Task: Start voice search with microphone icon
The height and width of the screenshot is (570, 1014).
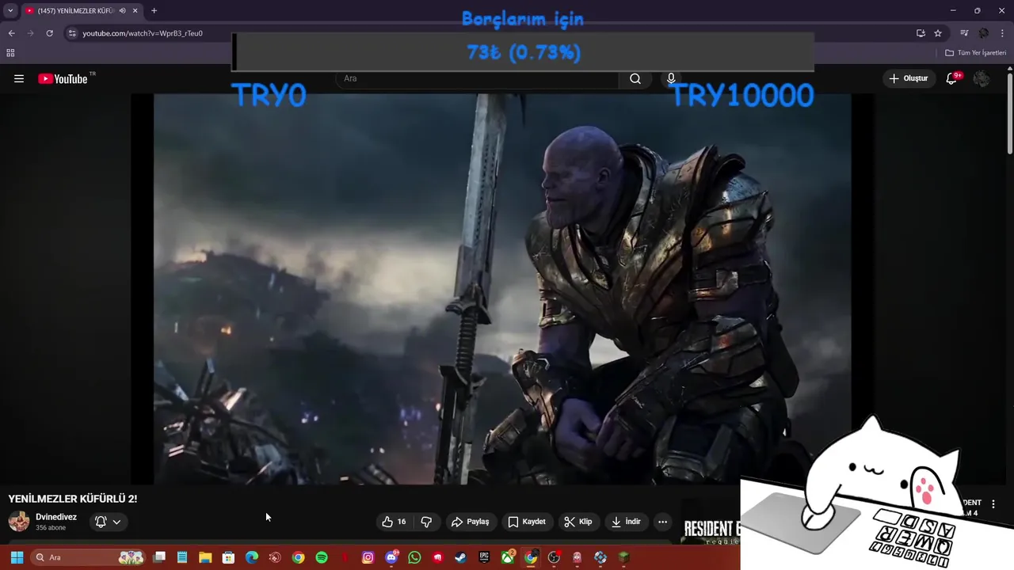Action: tap(671, 78)
